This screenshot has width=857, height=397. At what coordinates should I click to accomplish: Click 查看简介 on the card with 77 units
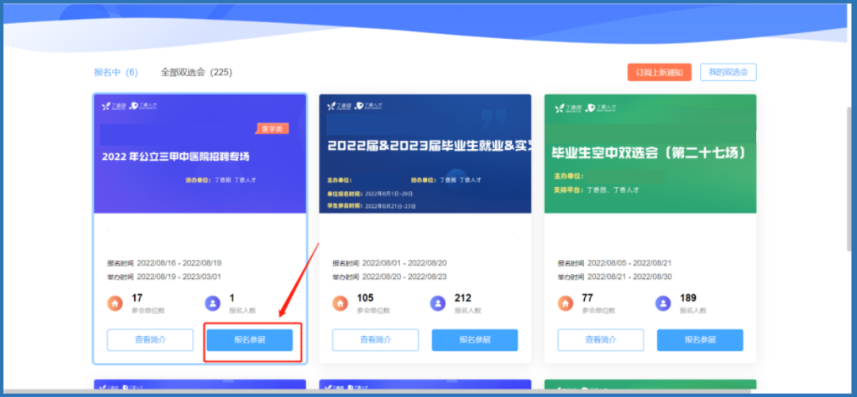601,340
